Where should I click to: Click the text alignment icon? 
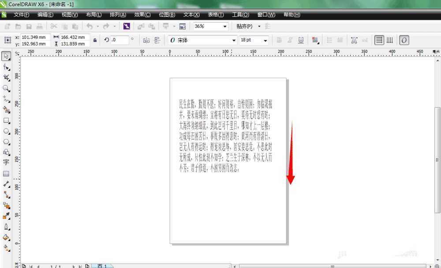point(315,40)
